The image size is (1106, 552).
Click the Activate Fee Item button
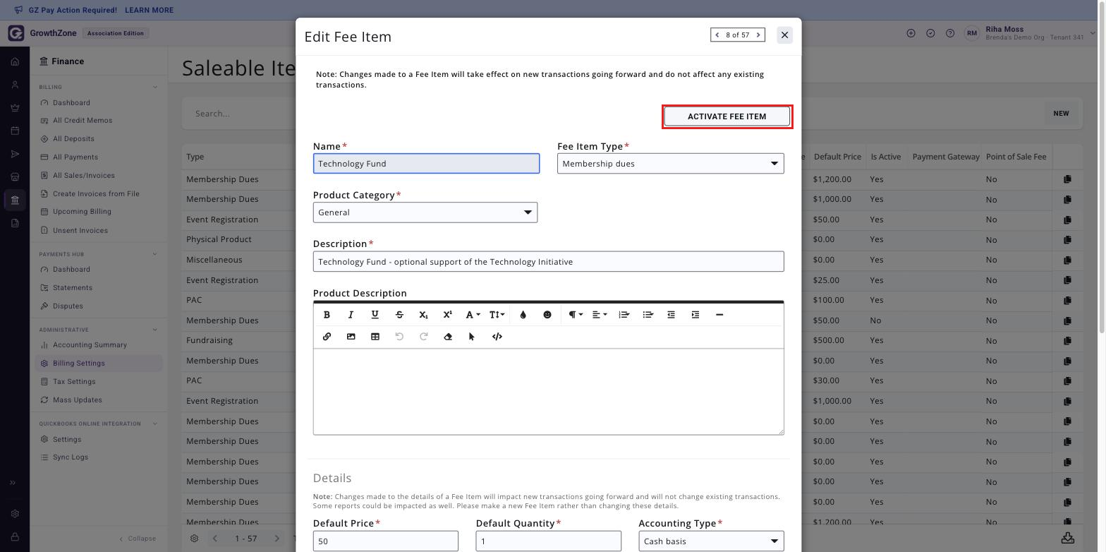click(727, 116)
